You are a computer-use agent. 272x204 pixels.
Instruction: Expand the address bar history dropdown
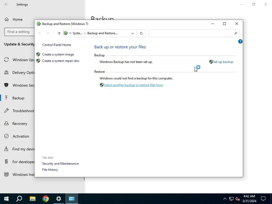pos(133,33)
